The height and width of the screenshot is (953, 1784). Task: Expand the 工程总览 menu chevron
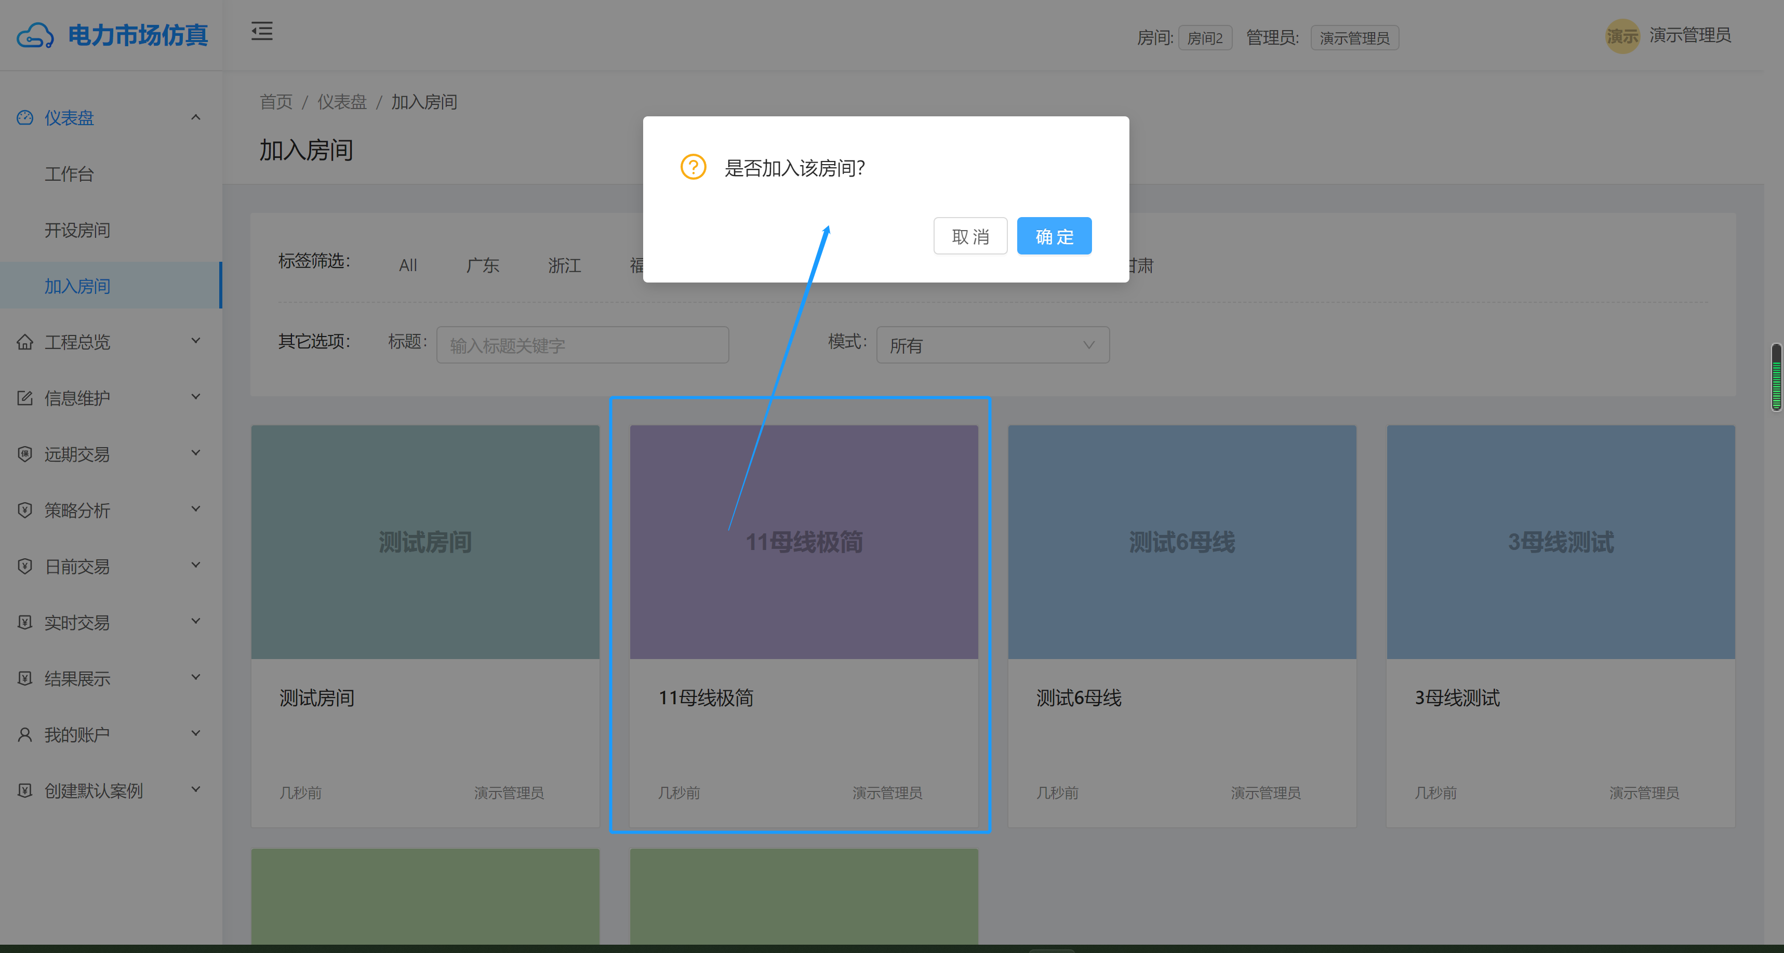click(196, 341)
